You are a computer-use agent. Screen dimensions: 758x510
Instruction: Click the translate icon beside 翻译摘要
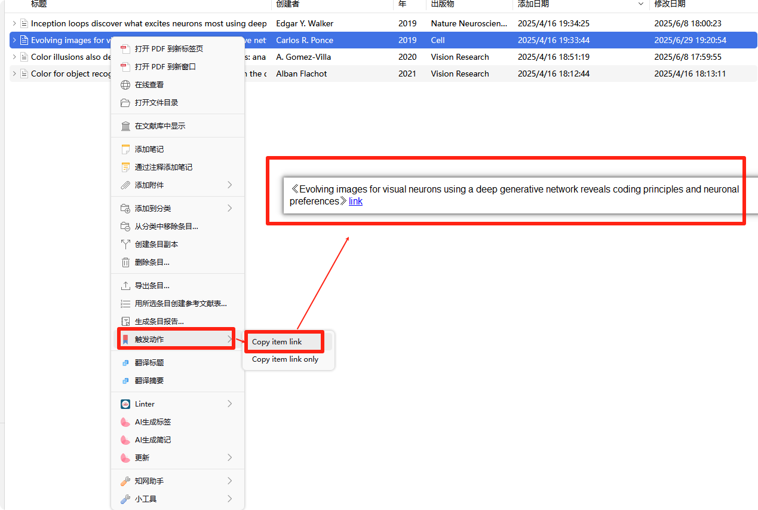point(125,381)
